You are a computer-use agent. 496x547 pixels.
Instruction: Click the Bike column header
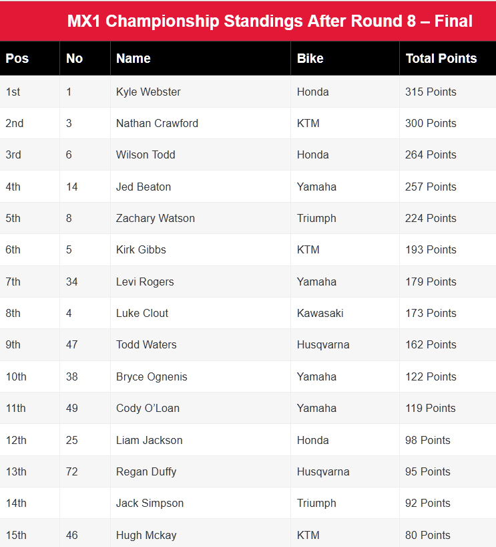click(x=310, y=58)
